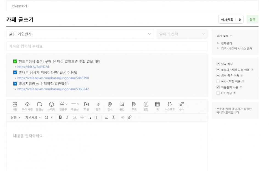Open the 본문 paragraph style dropdown
Viewport: 269px width, 171px height.
(x=15, y=117)
